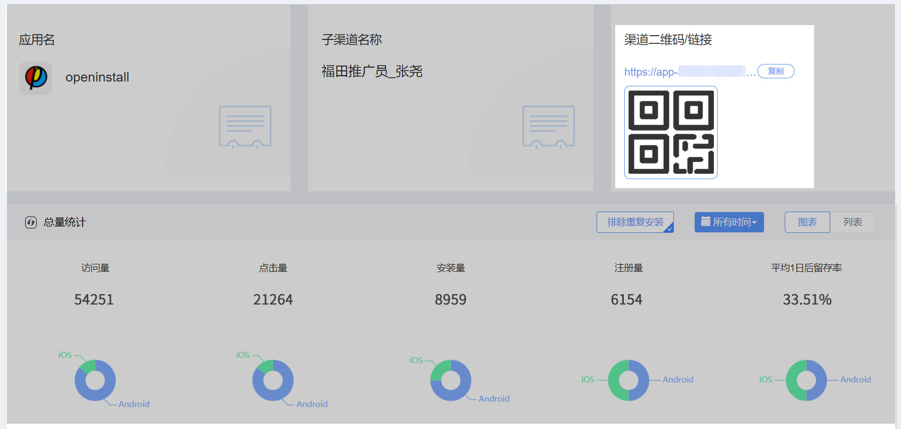This screenshot has width=901, height=429.
Task: Click the retention rate value 33.51%
Action: (807, 300)
